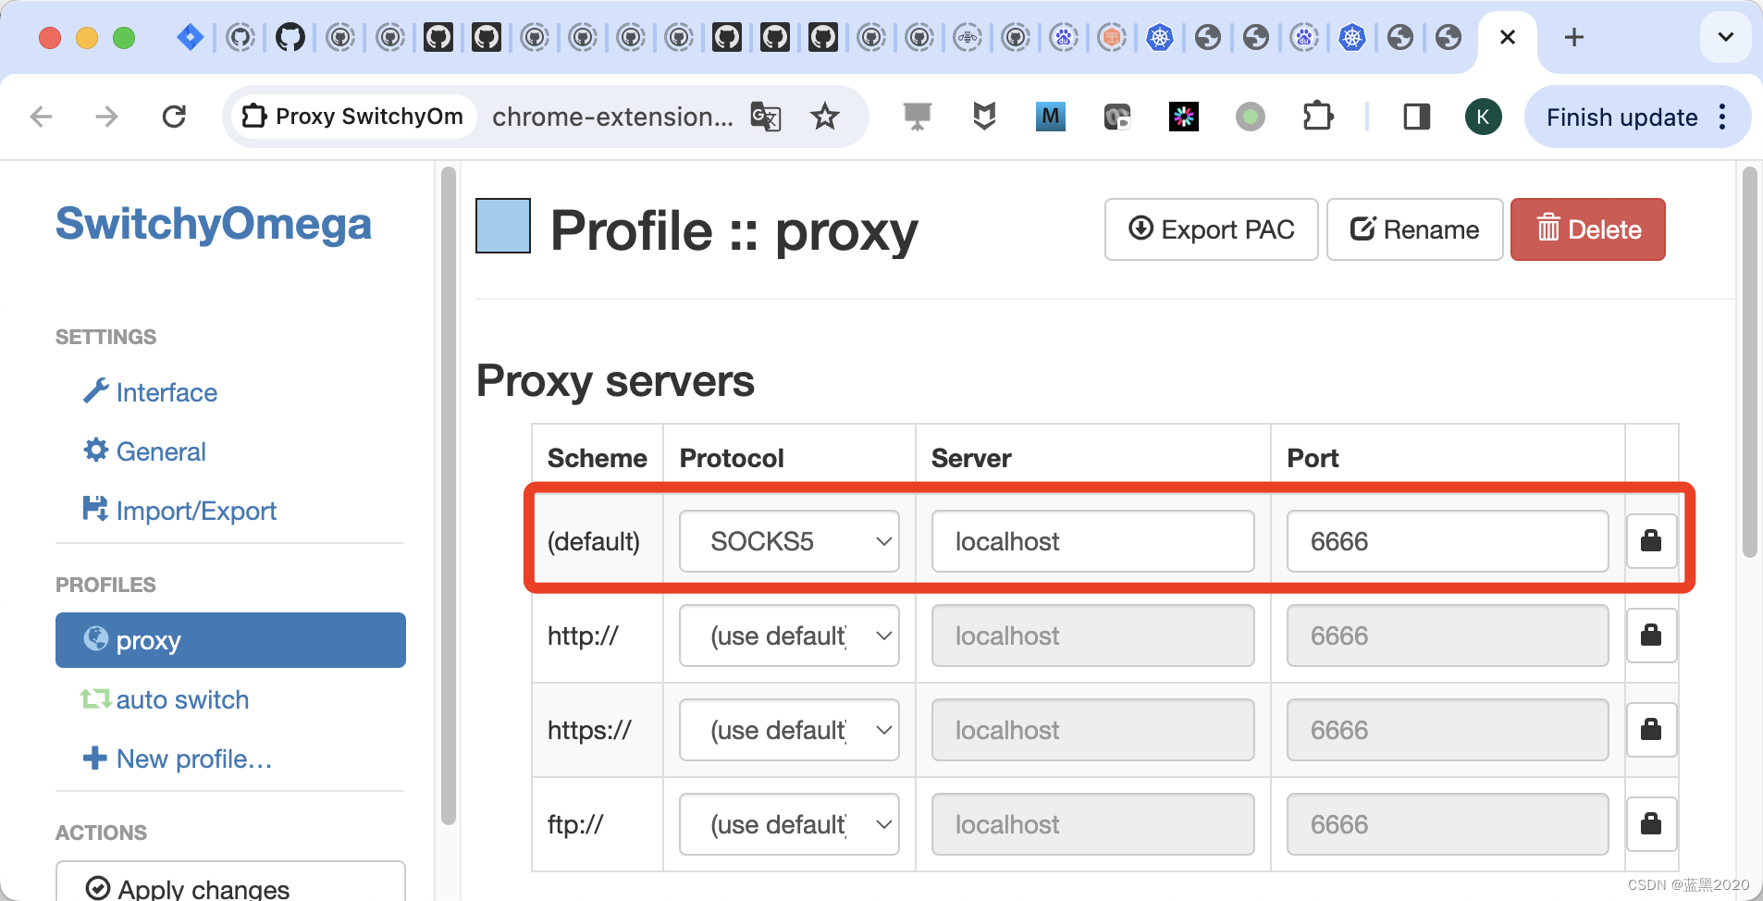Open a new tab with the plus icon

coord(1574,37)
